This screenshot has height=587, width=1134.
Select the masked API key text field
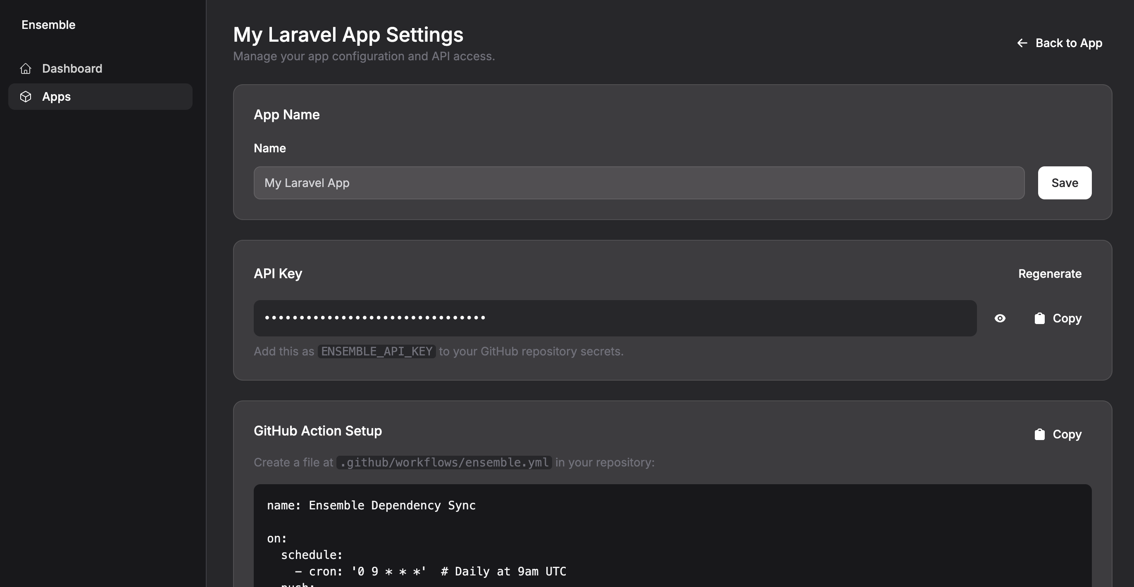(x=615, y=318)
